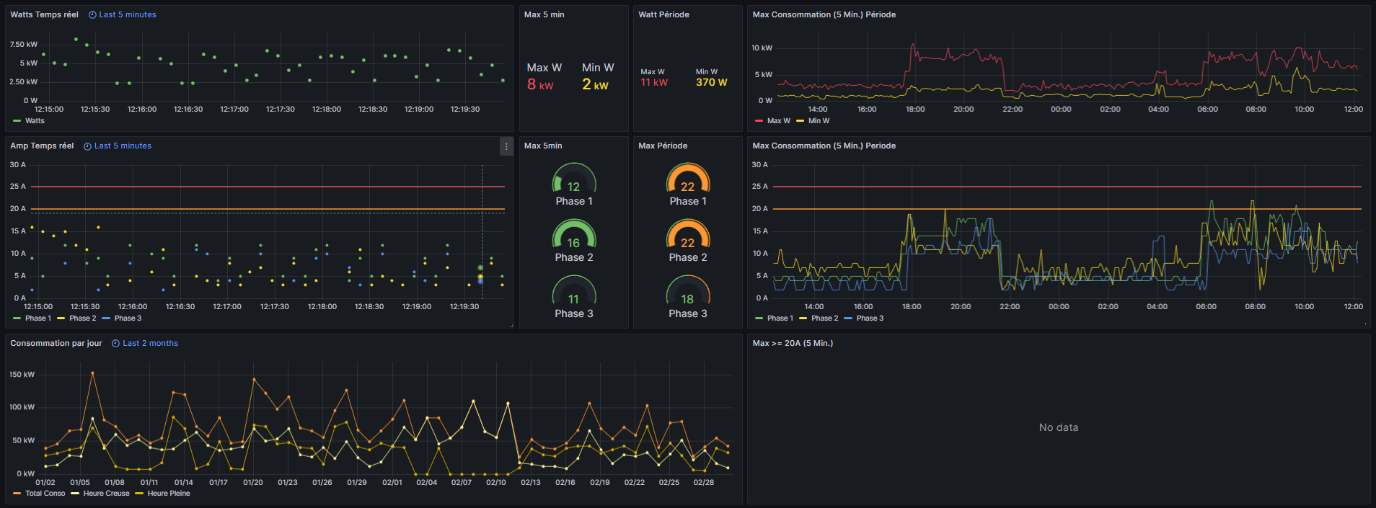Click the clock icon in Amp Temps réel header
This screenshot has width=1376, height=508.
tap(87, 146)
